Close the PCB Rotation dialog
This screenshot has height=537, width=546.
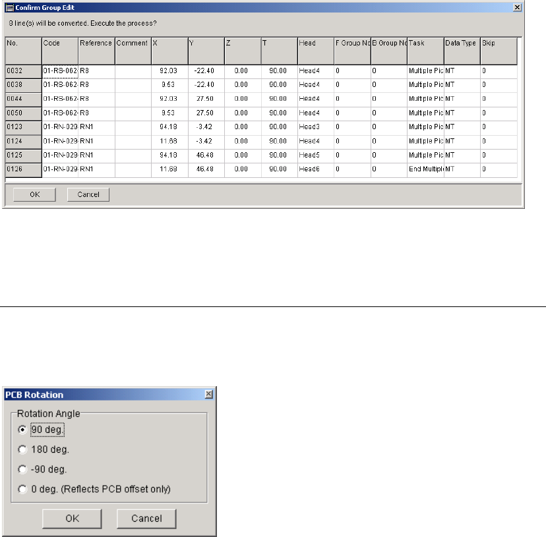pos(208,394)
